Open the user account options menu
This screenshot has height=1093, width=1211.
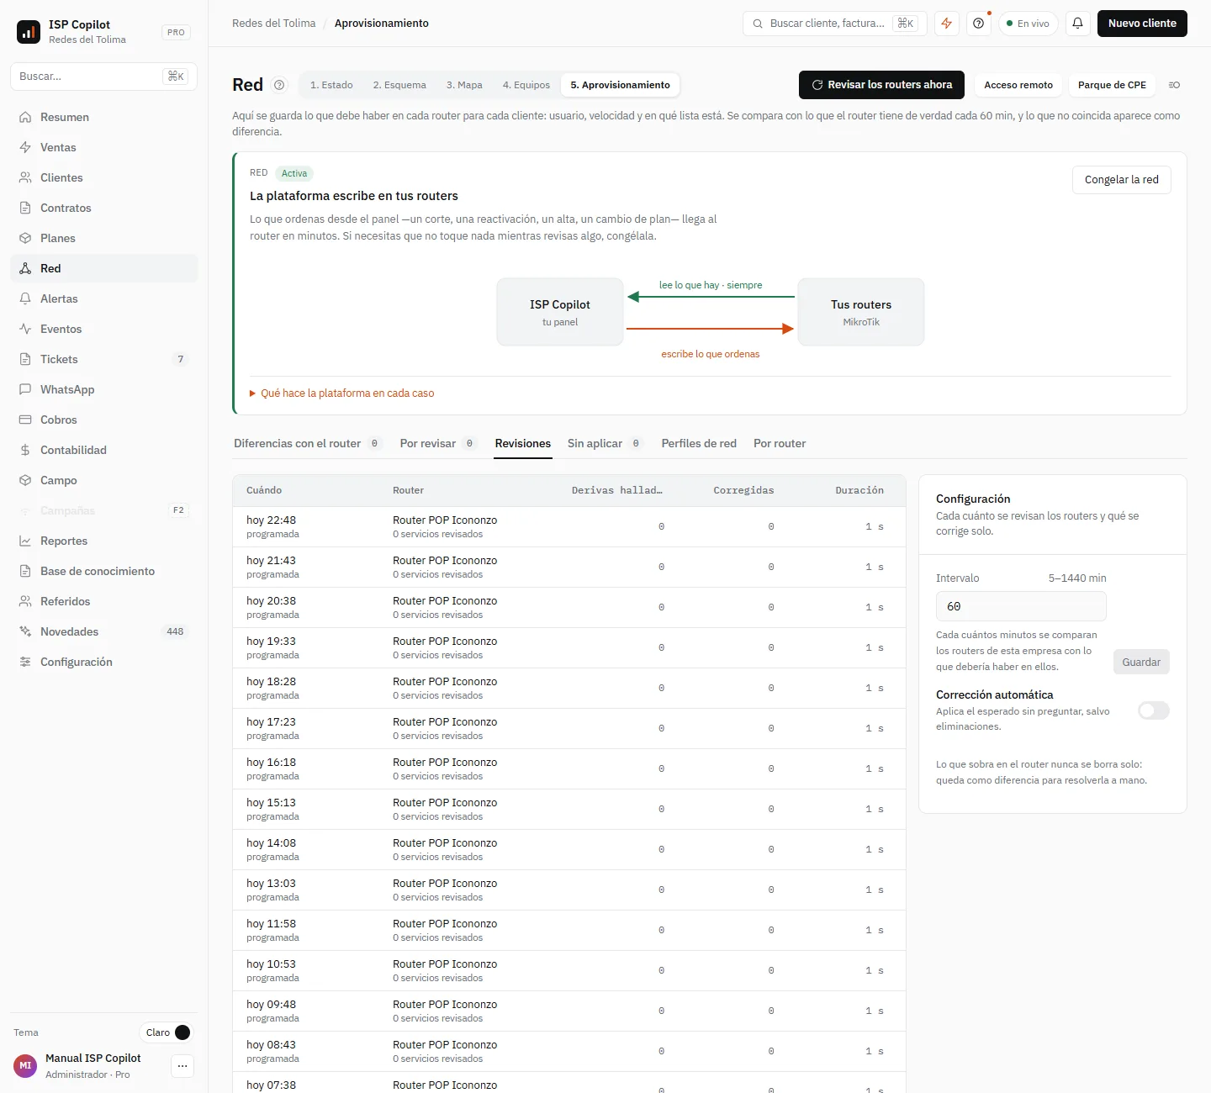pos(182,1066)
